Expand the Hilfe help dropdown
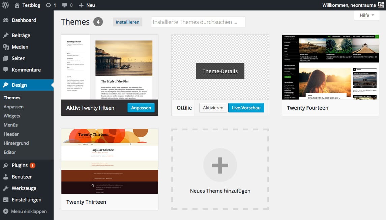 pos(367,15)
